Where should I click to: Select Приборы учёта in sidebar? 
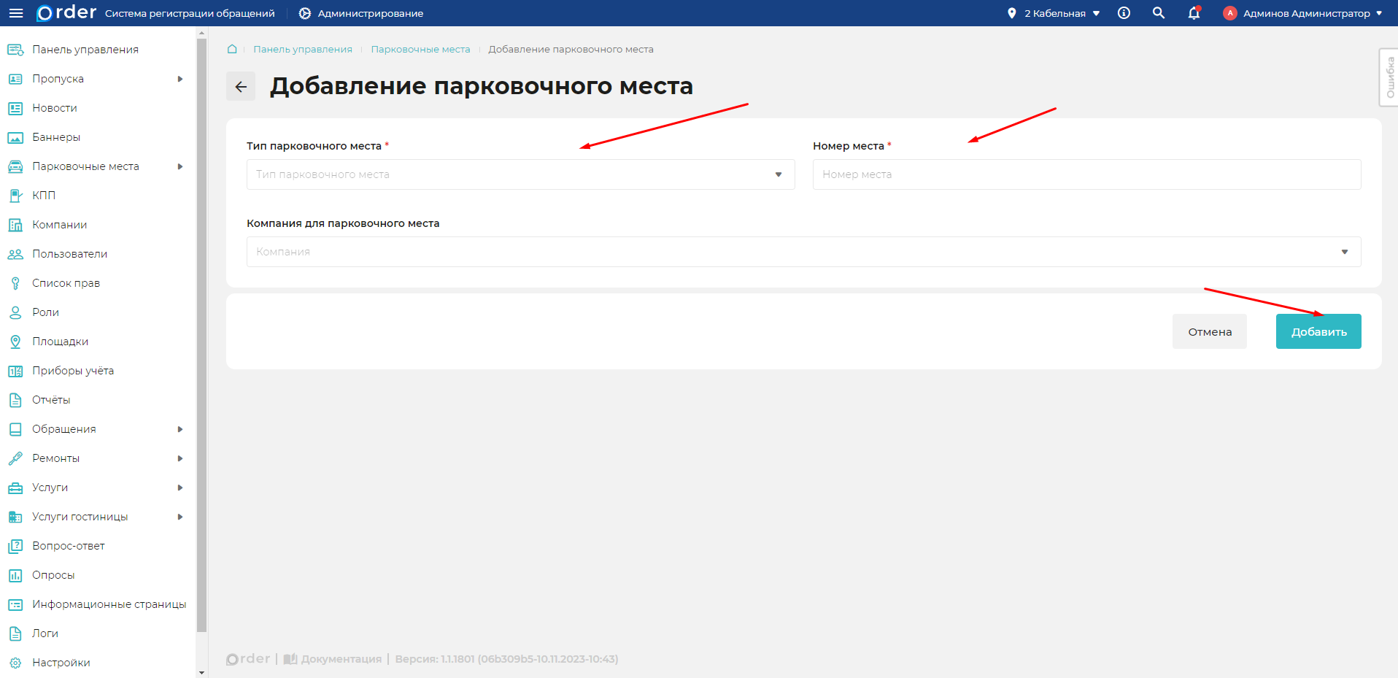click(x=73, y=370)
